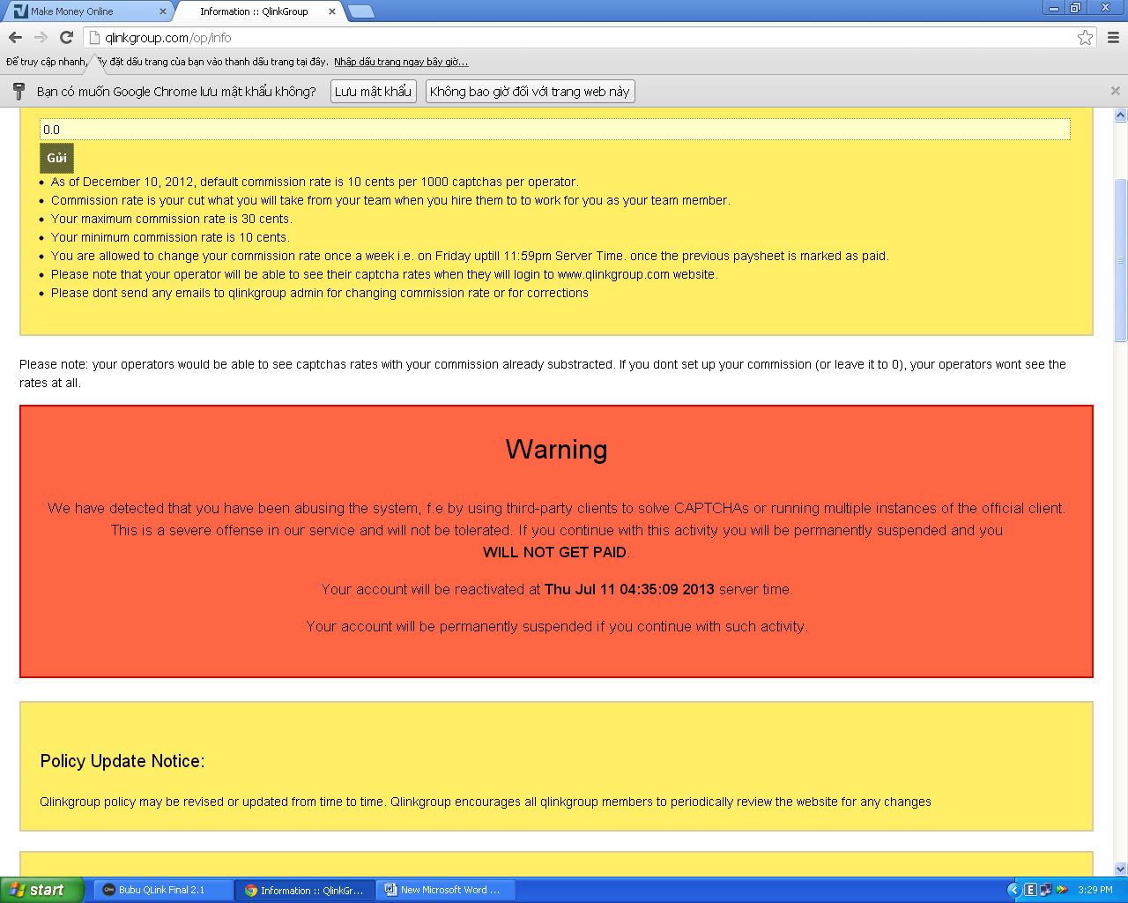Switch to the Make Money Online tab
This screenshot has width=1128, height=903.
pyautogui.click(x=86, y=11)
